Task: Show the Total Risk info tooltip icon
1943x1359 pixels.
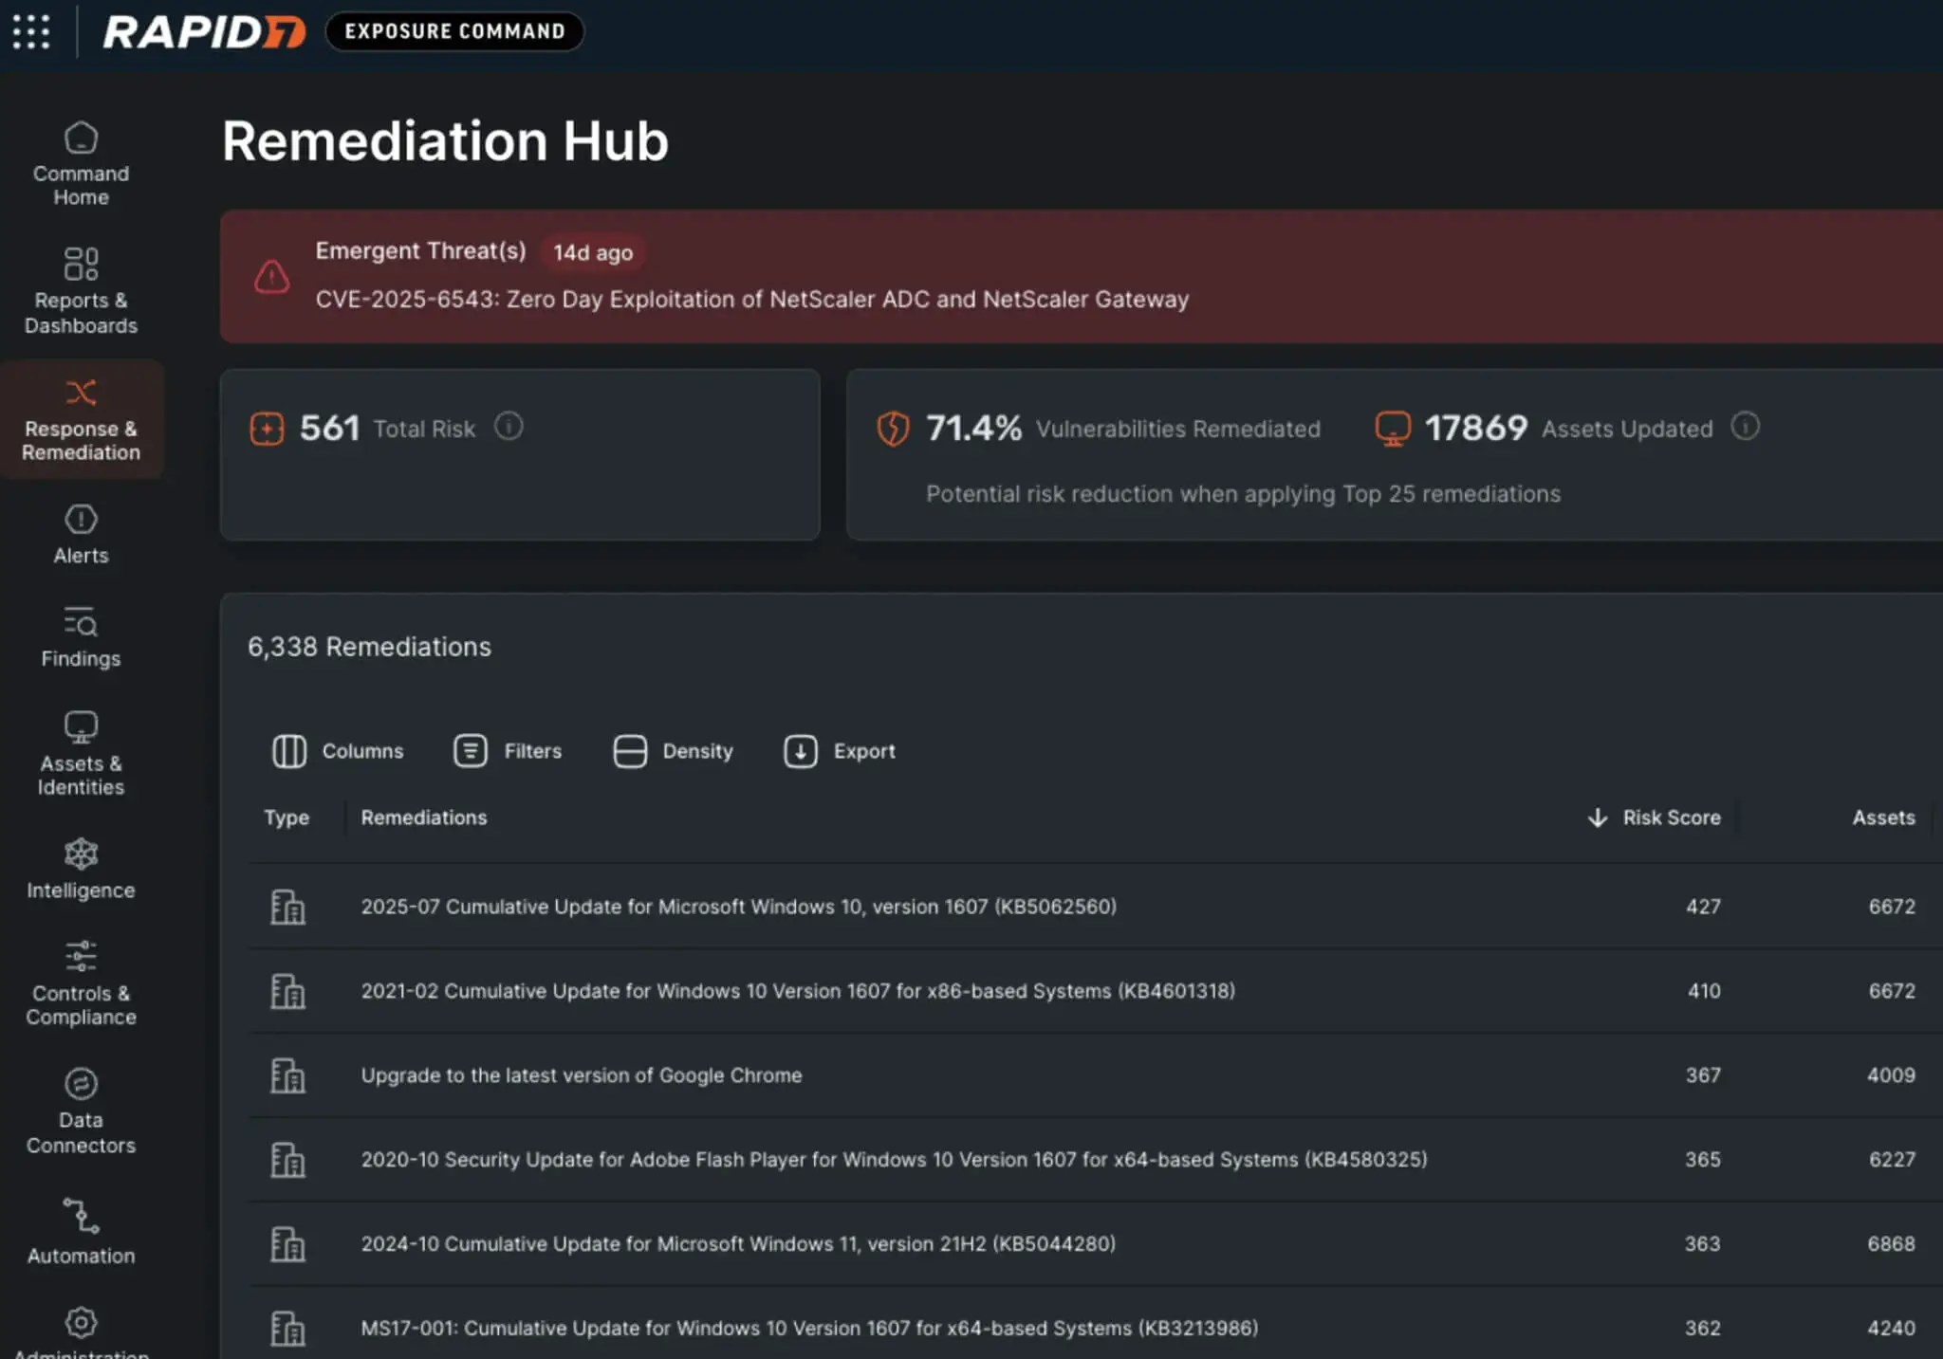Action: coord(509,427)
